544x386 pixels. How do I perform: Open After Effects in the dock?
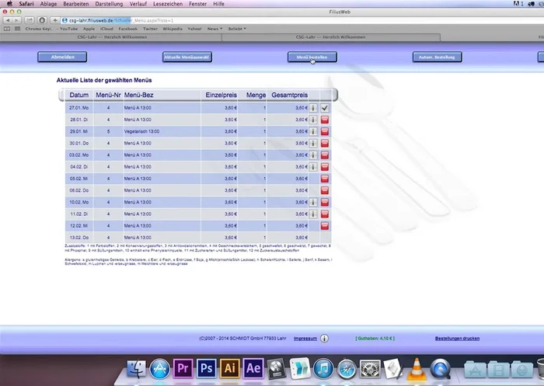[253, 368]
